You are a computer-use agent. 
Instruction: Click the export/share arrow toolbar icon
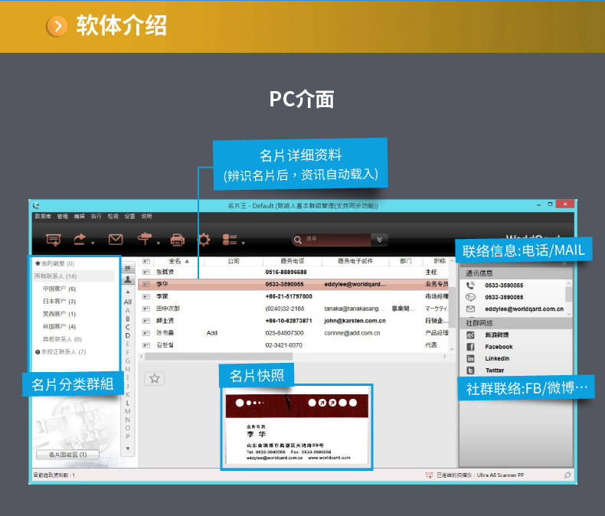(x=80, y=240)
